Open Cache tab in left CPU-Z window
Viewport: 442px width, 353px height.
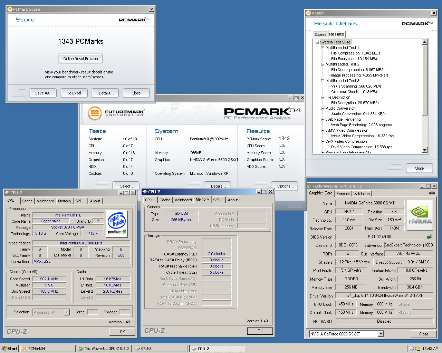pyautogui.click(x=27, y=201)
